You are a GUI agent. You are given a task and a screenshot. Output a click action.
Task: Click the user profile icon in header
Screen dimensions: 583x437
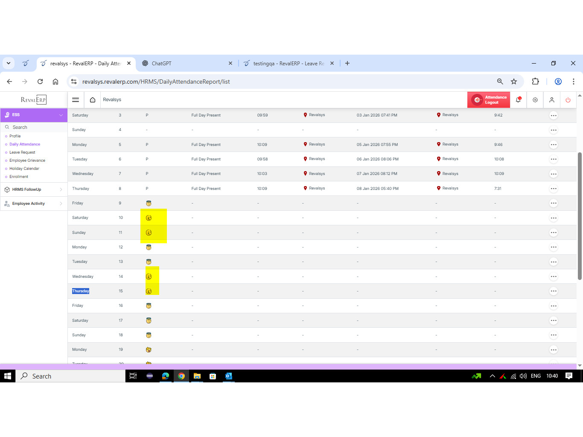tap(552, 100)
